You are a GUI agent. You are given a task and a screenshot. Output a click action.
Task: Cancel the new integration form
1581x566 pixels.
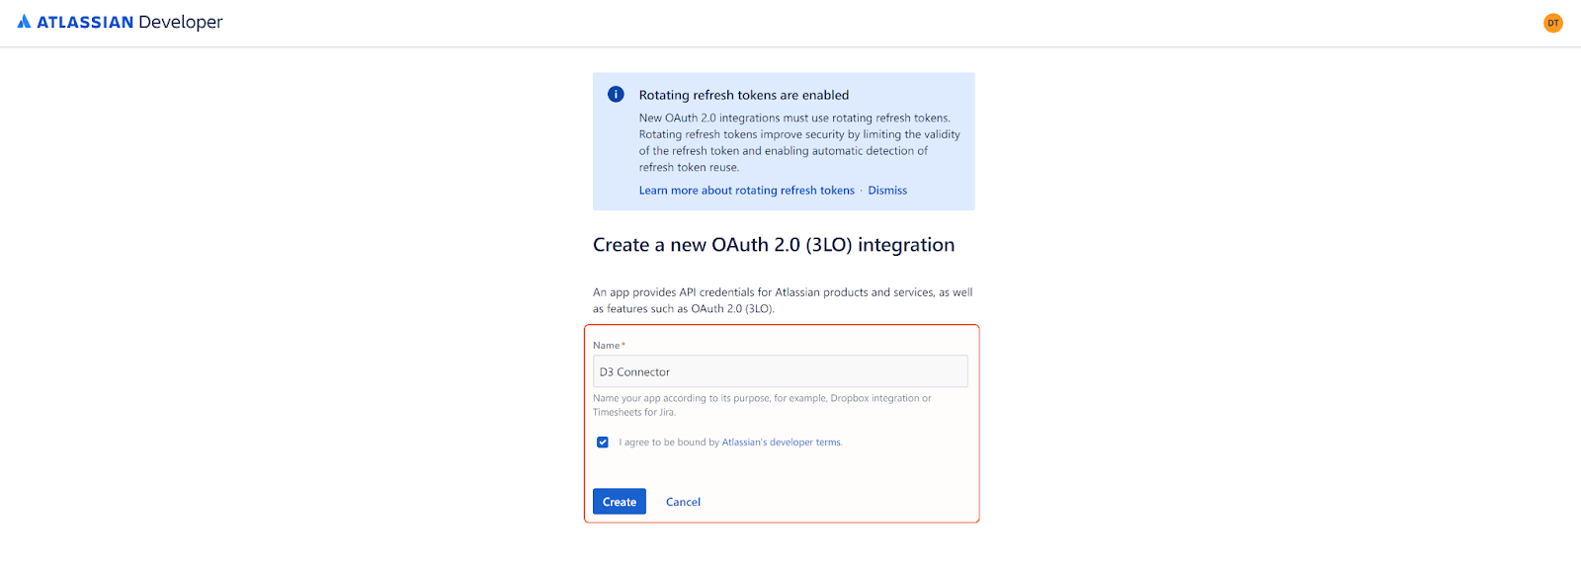pos(683,502)
